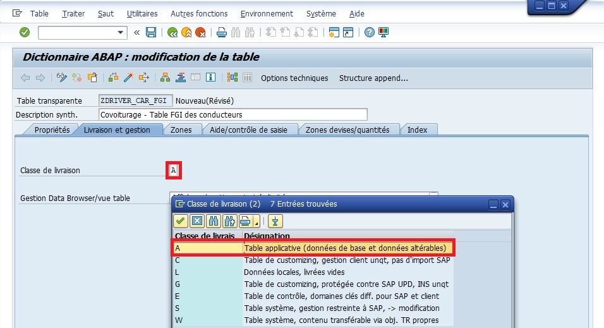Viewport: 604px width, 328px height.
Task: Confirm selection with popup green checkmark icon
Action: tap(181, 221)
